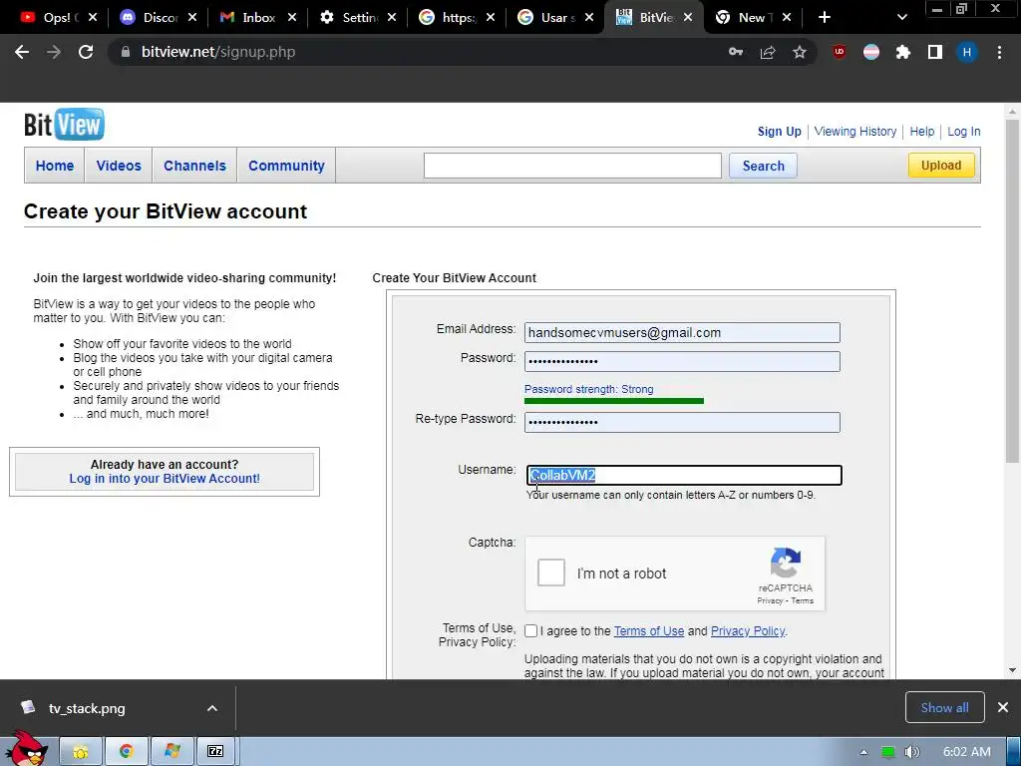Viewport: 1021px width, 766px height.
Task: Open 7-Zip from the taskbar
Action: coord(215,752)
